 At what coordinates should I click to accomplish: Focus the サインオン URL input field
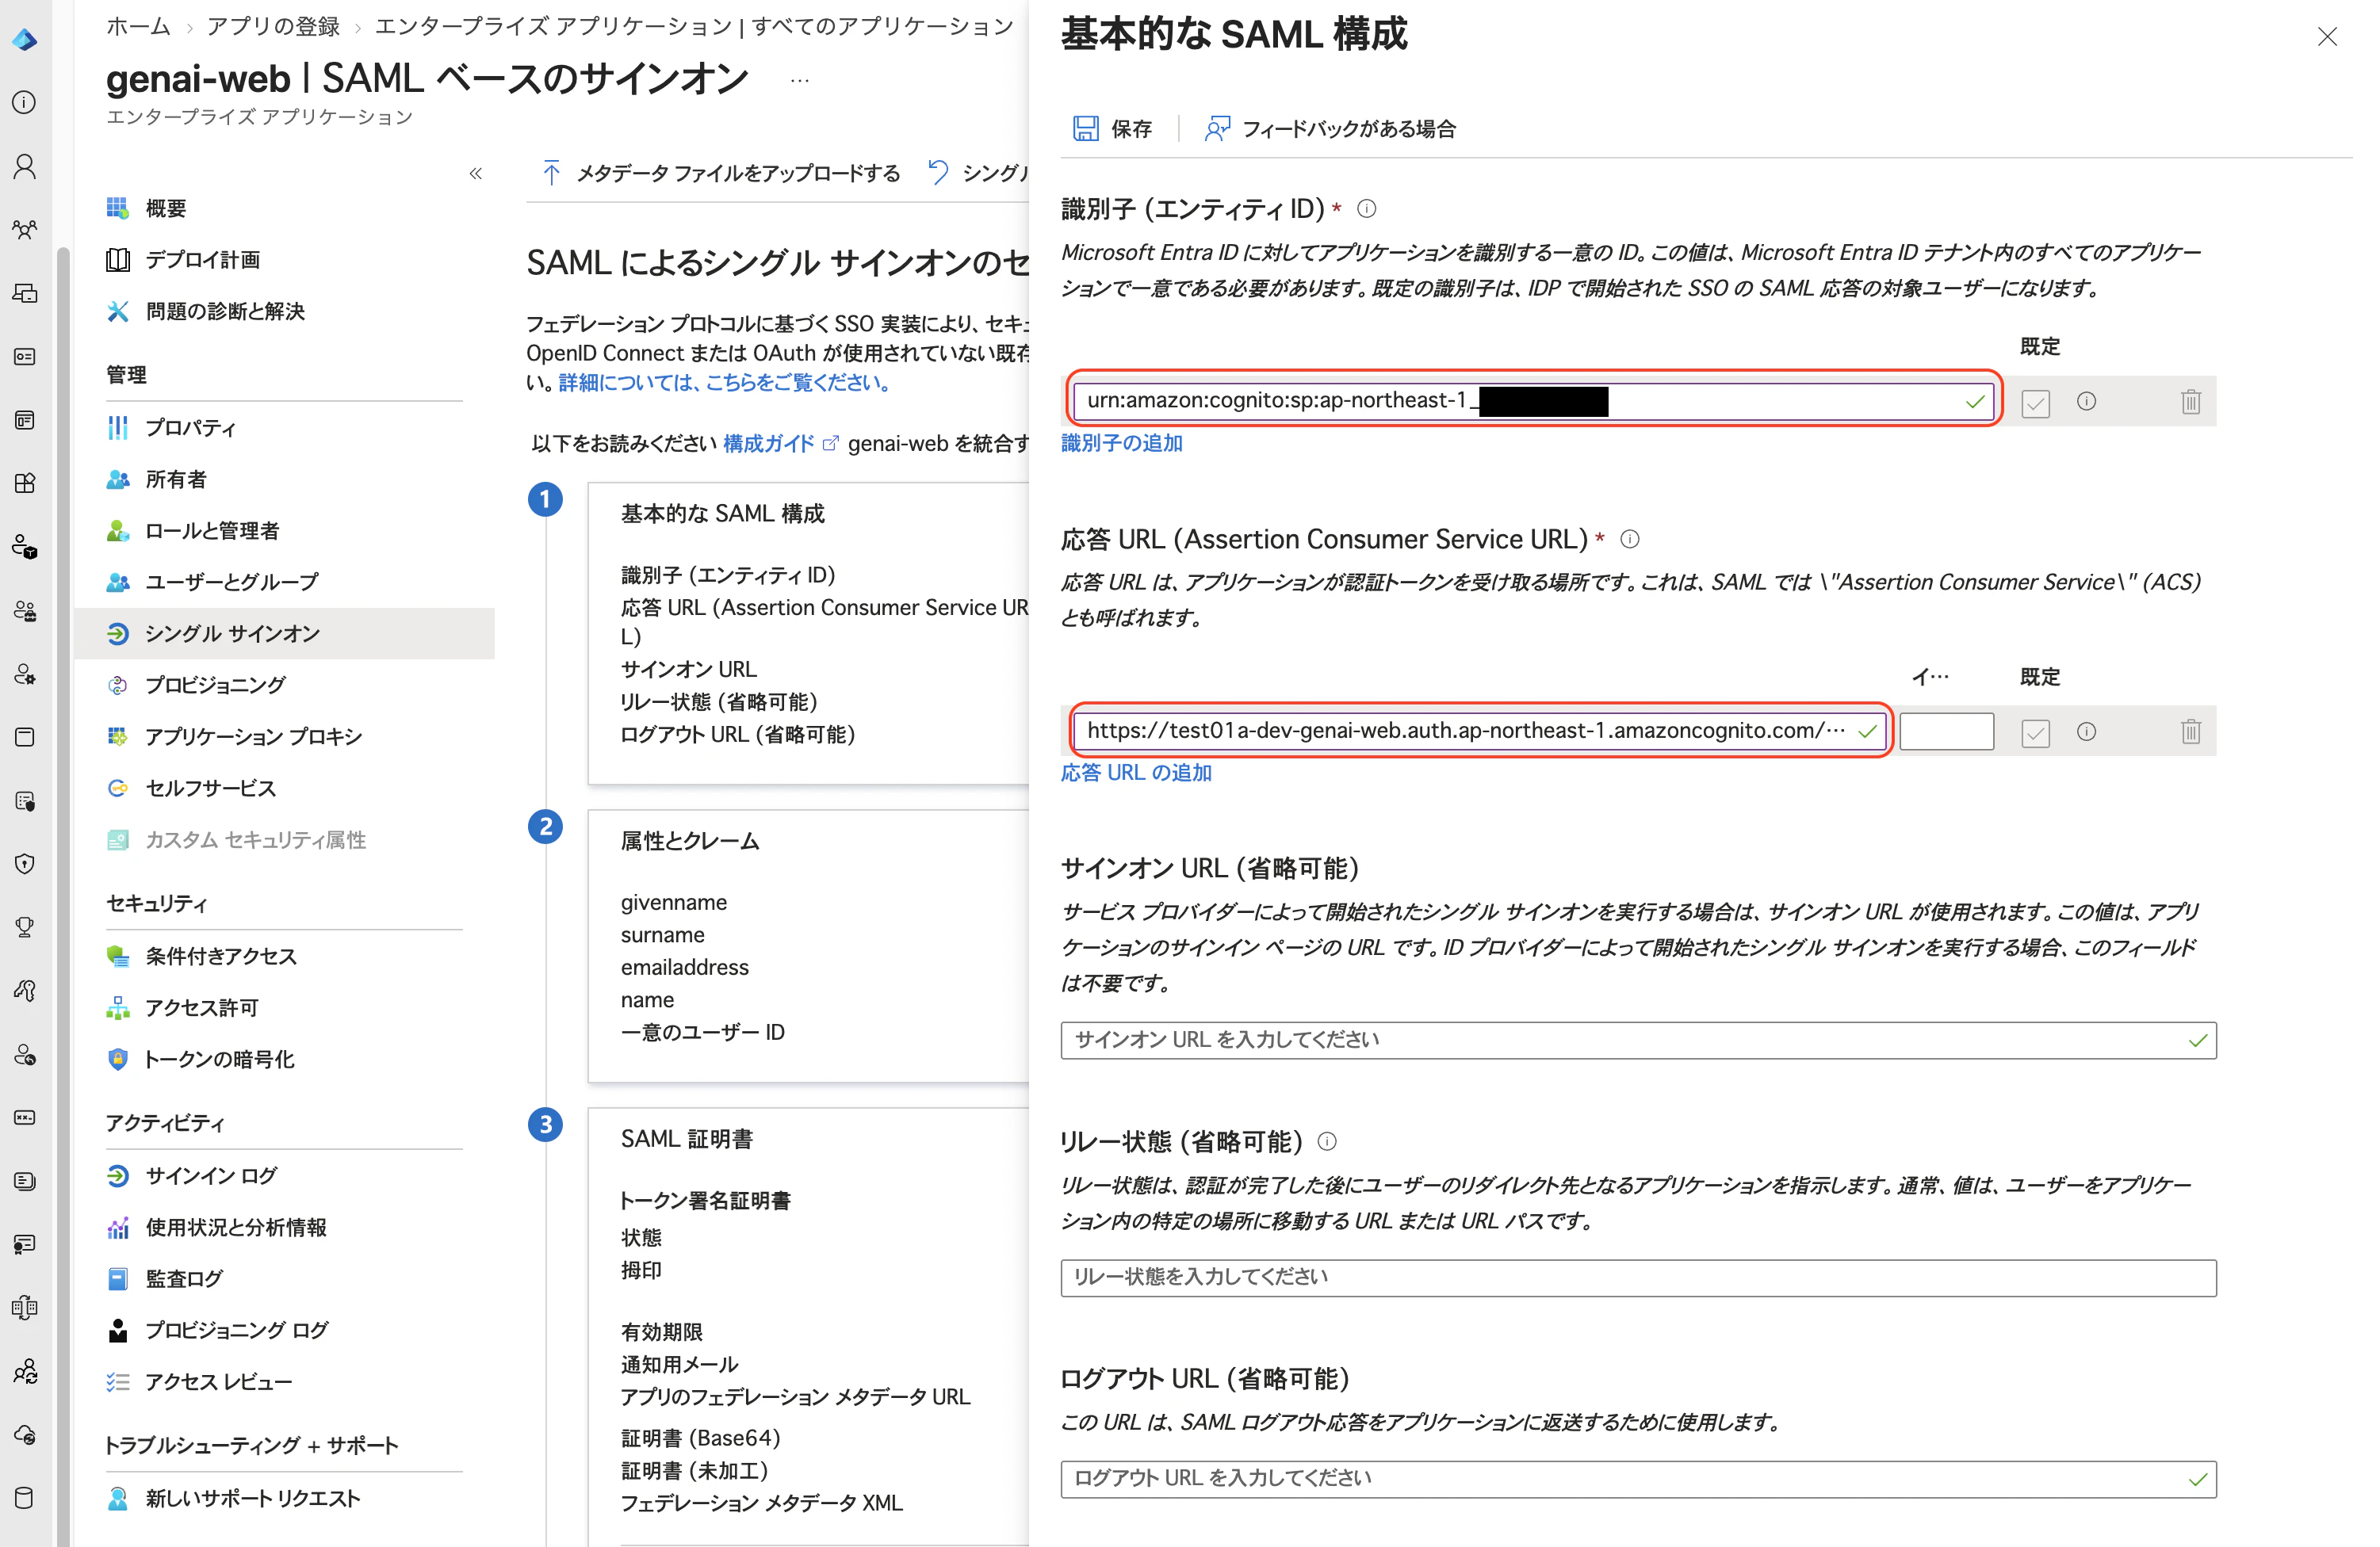pyautogui.click(x=1638, y=1041)
